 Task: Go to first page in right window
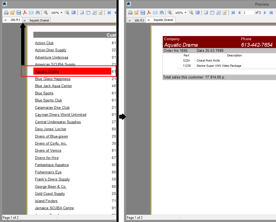click(233, 12)
